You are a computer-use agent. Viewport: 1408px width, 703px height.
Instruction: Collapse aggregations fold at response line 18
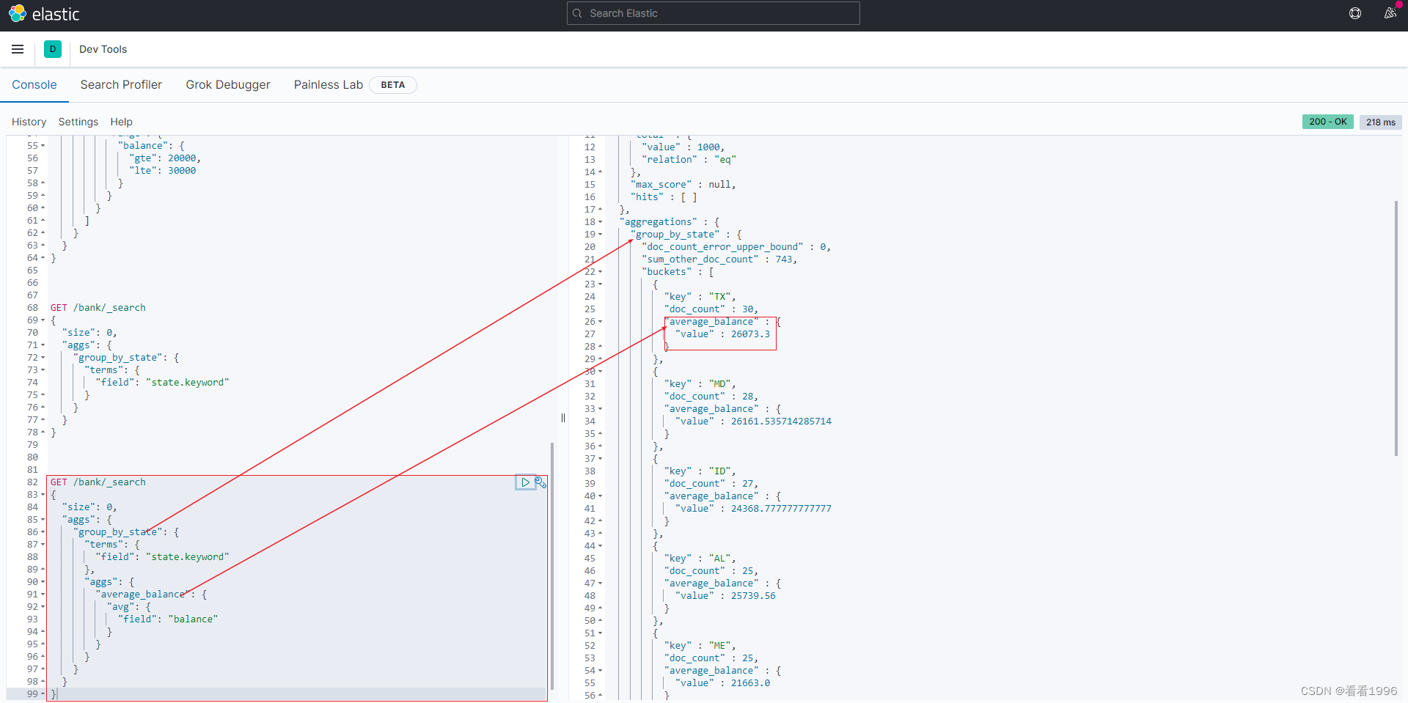[600, 222]
